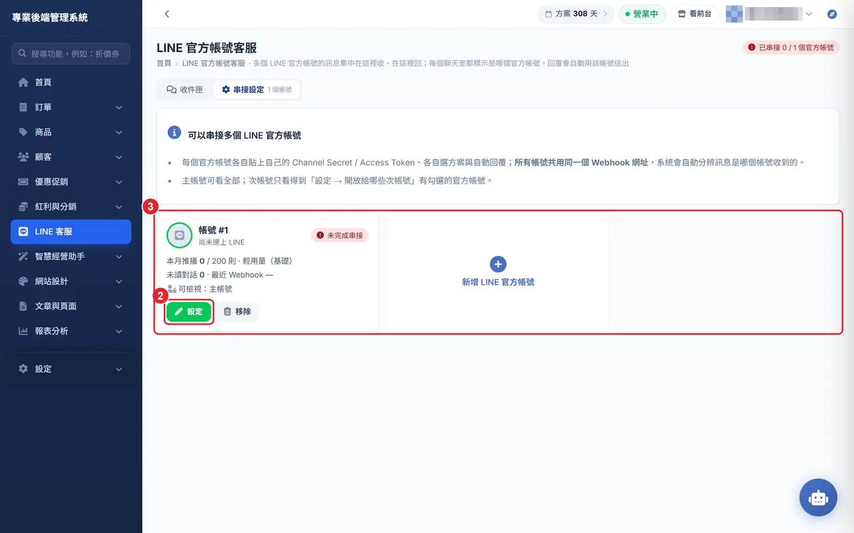Click the 首頁 breadcrumb link

[x=164, y=63]
